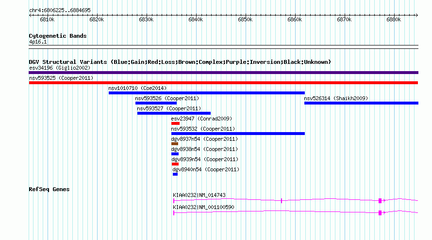Image resolution: width=432 pixels, height=240 pixels.
Task: Select the blue nsv593526 variant bar
Action: (156, 103)
